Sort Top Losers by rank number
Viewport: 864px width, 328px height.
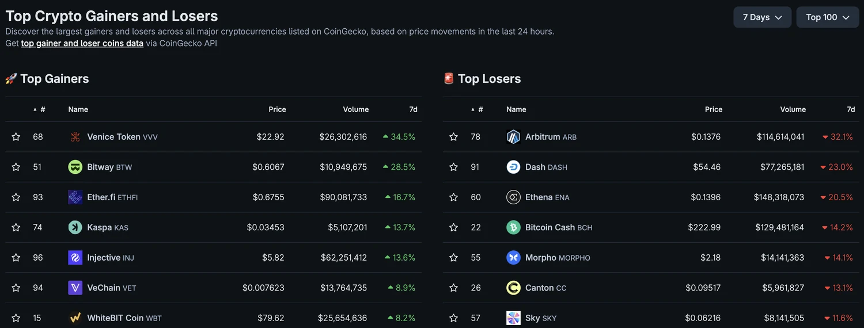[x=477, y=109]
